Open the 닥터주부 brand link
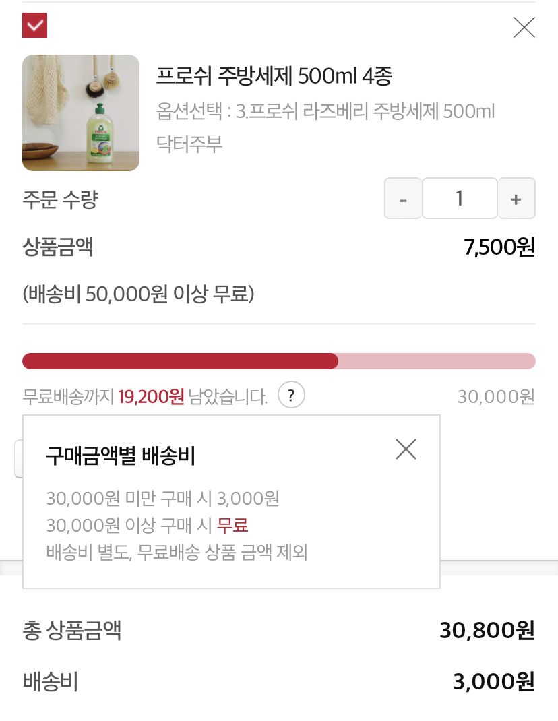Viewport: 558px width, 721px height. pos(189,144)
